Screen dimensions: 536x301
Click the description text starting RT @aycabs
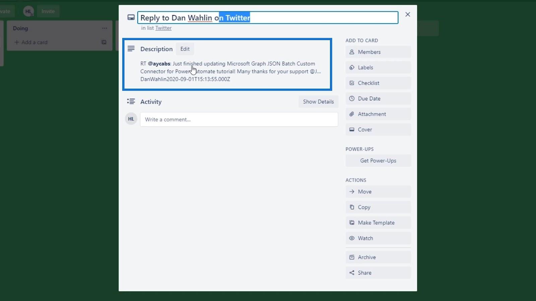230,71
